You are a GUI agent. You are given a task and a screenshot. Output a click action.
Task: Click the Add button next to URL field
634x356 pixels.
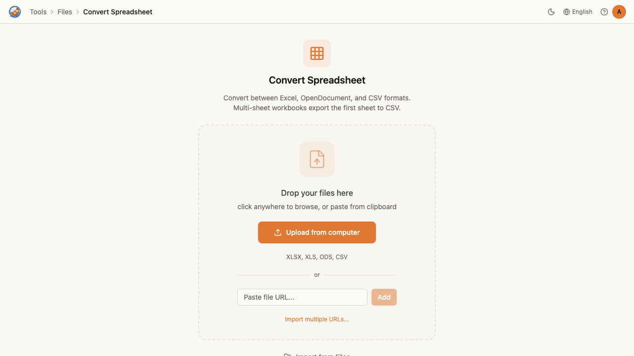pos(384,297)
